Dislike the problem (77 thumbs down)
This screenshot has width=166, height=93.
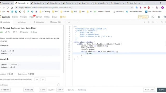tap(15, 32)
